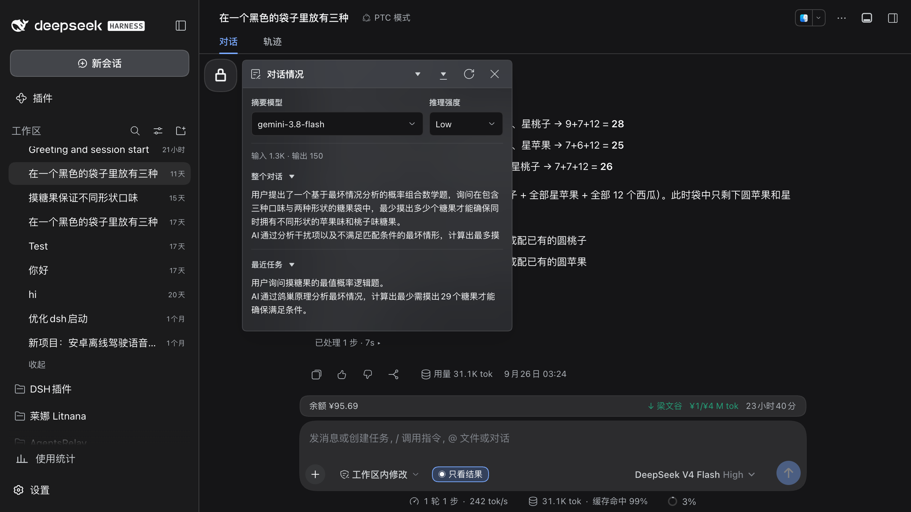This screenshot has width=911, height=512.
Task: Add attachment with the plus button
Action: (x=315, y=474)
